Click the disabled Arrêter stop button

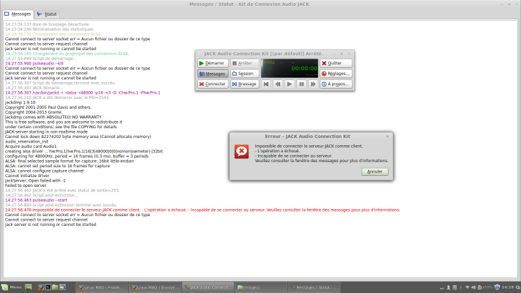(245, 63)
